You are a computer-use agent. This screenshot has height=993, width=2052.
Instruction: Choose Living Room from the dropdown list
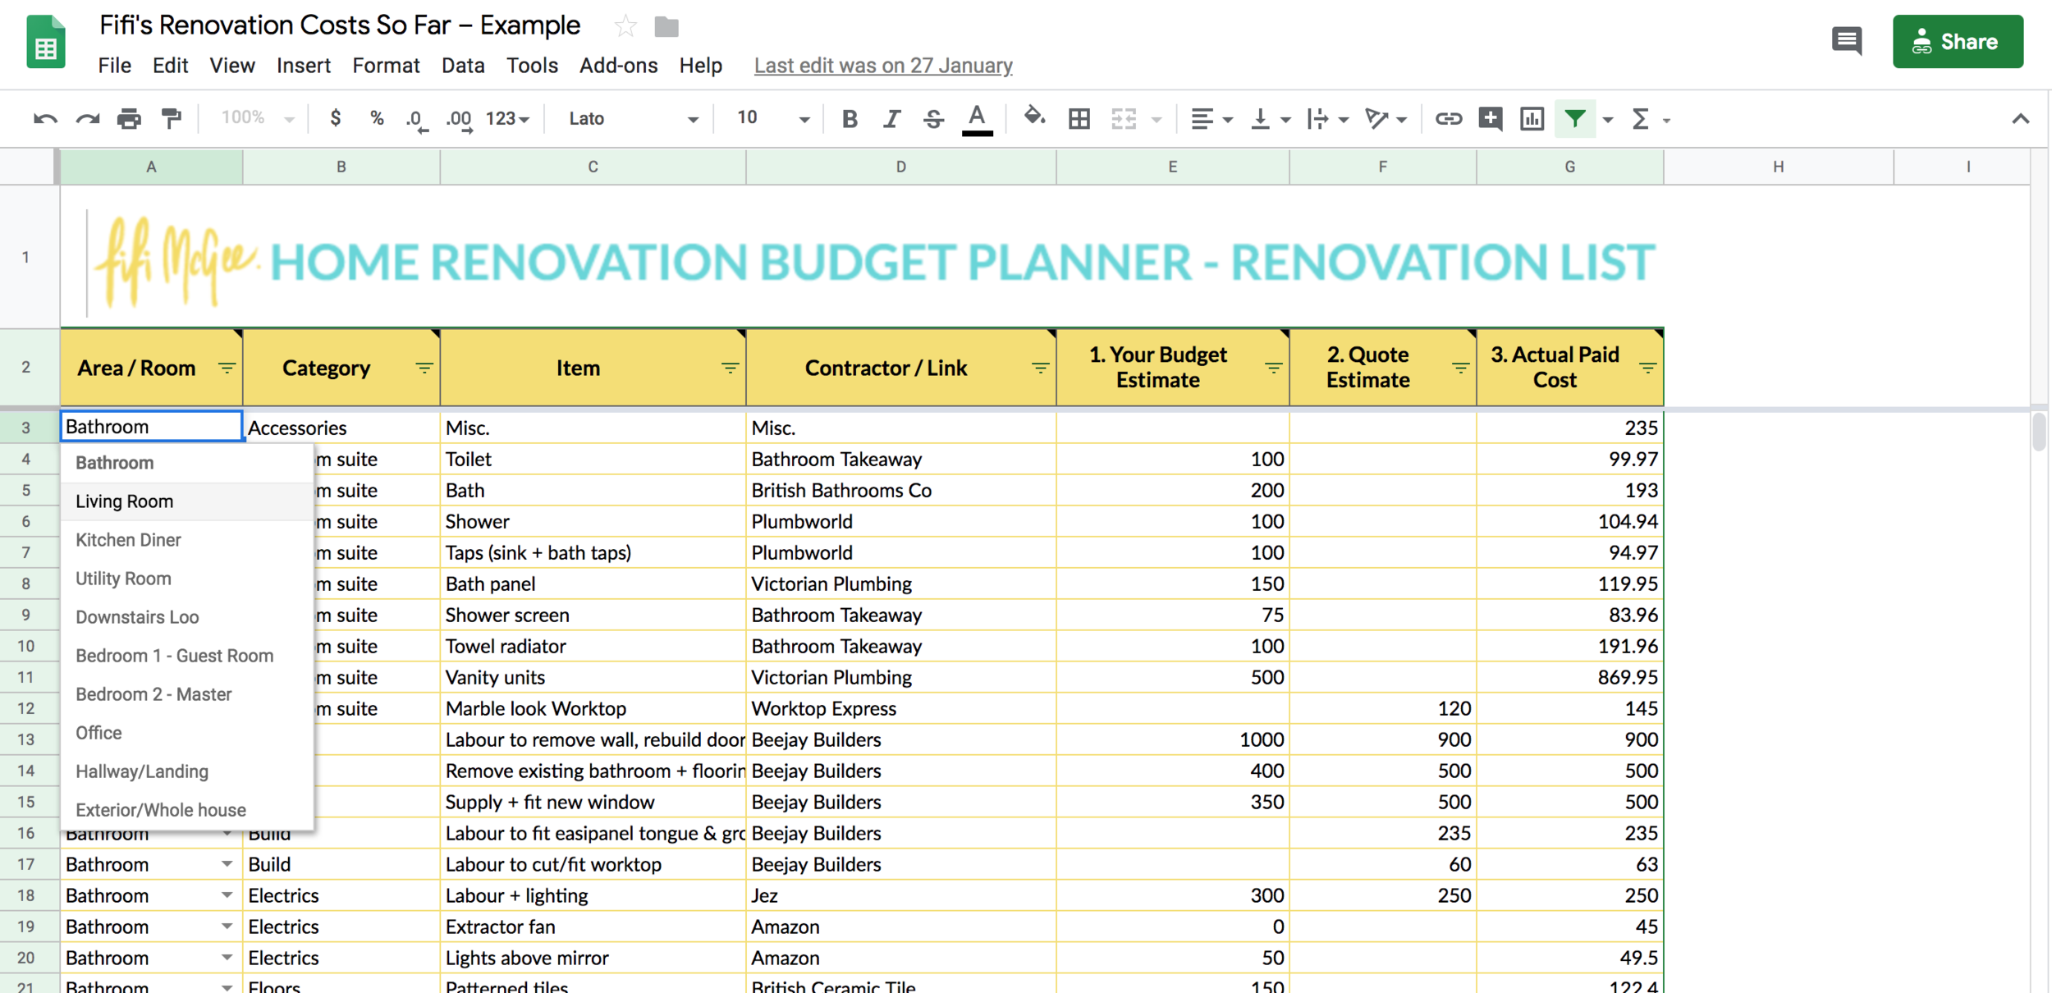187,501
